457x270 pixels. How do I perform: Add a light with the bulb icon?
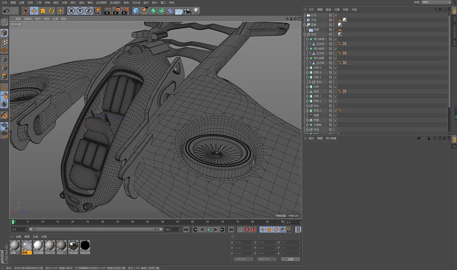tap(196, 11)
